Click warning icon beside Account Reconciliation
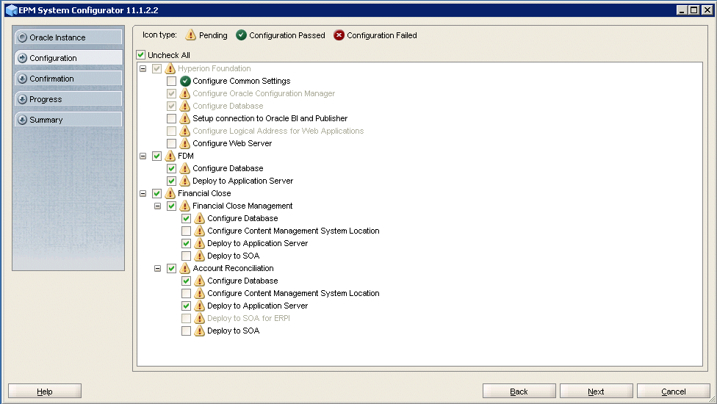The height and width of the screenshot is (404, 717). 184,268
